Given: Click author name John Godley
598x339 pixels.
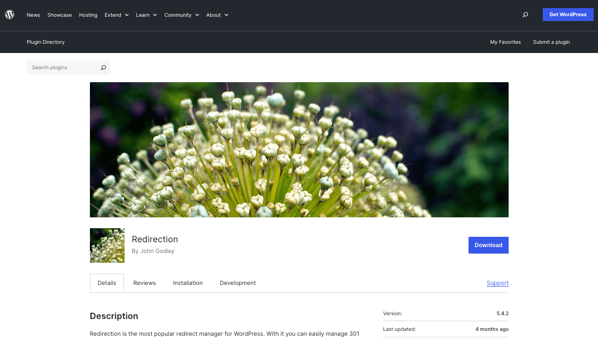Looking at the screenshot, I should [x=157, y=251].
